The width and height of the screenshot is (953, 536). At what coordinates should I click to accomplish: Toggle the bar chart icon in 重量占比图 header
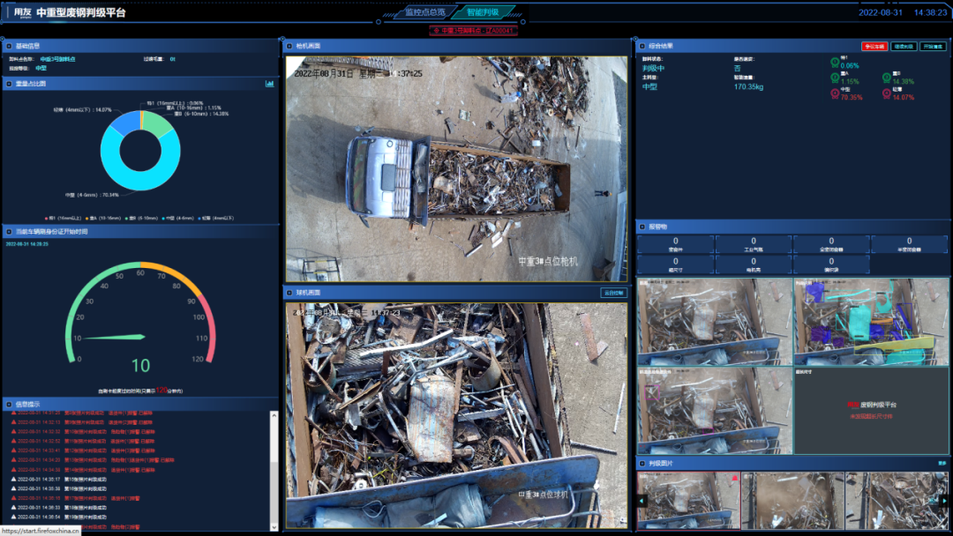(x=269, y=84)
